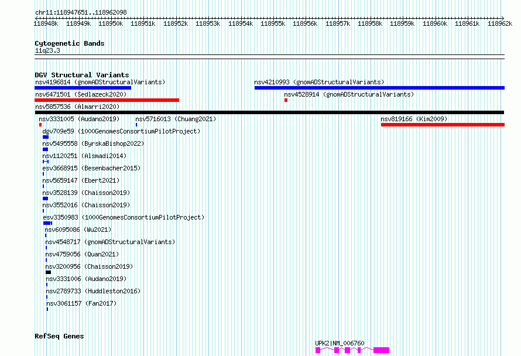This screenshot has width=521, height=356.
Task: Select the nsv819166 Kim2009 label
Action: (414, 119)
